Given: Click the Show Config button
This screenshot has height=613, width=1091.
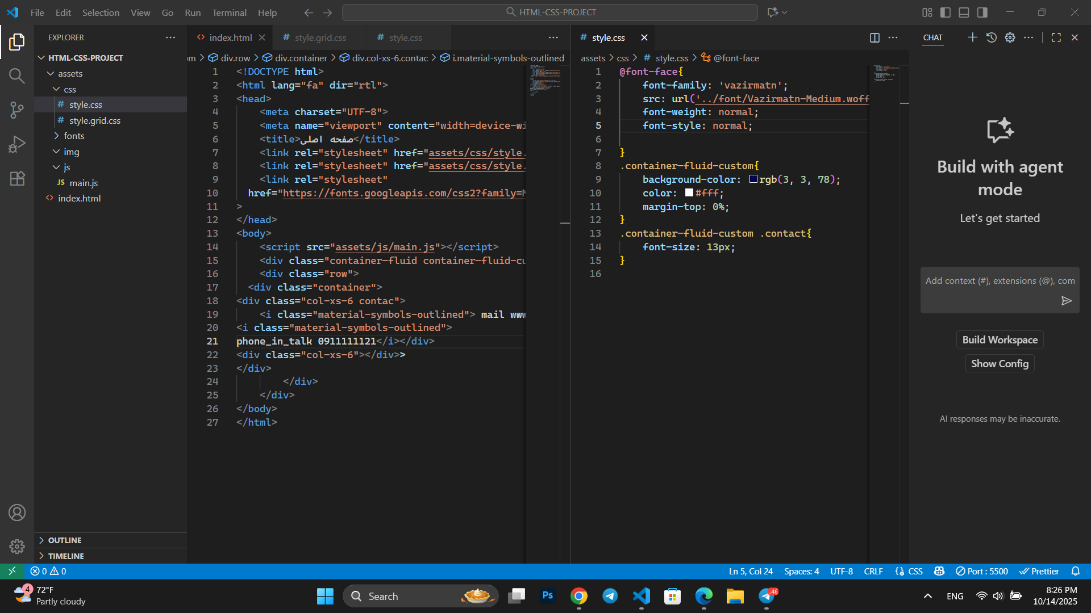Looking at the screenshot, I should click(x=1000, y=363).
